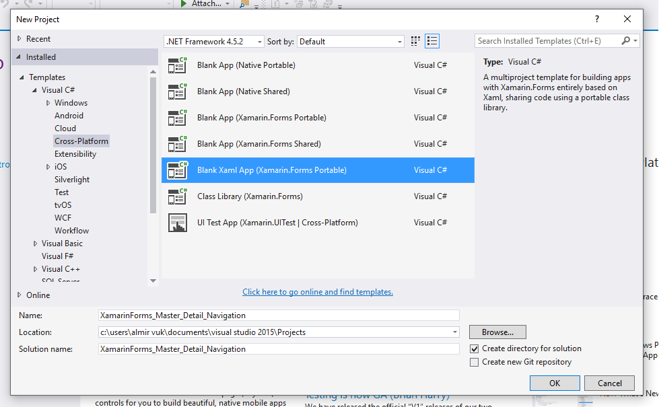
Task: Click the project Name input field
Action: tap(279, 316)
